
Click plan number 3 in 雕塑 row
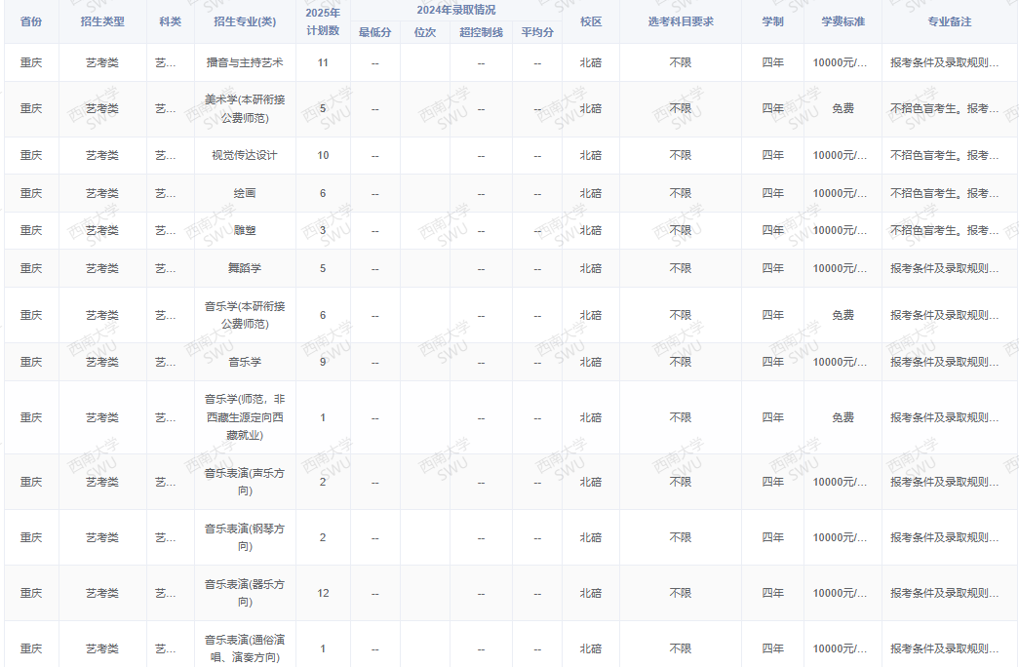tap(323, 230)
